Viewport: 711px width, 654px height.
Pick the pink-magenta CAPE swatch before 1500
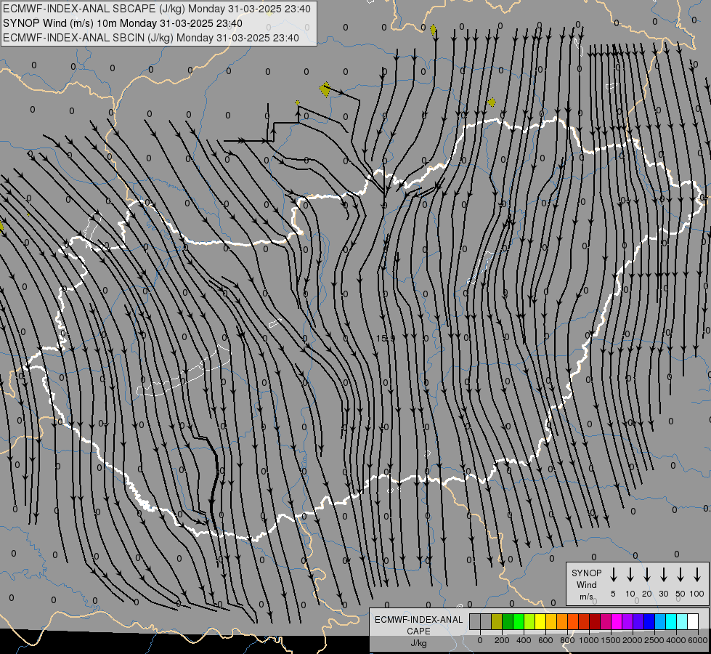(x=606, y=622)
